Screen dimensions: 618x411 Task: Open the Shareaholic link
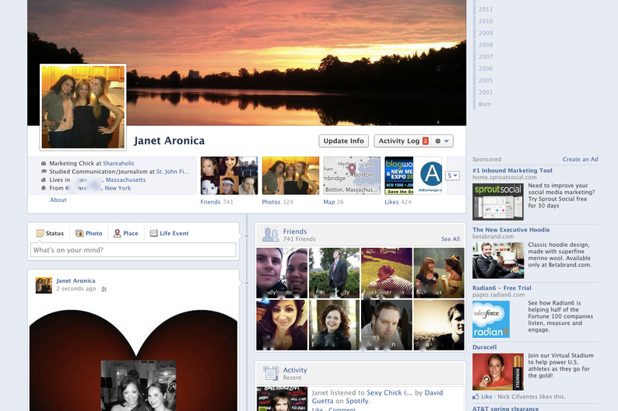coord(118,163)
